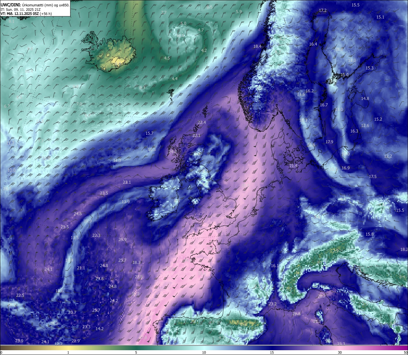Click the 4.5 value label

click(x=167, y=58)
